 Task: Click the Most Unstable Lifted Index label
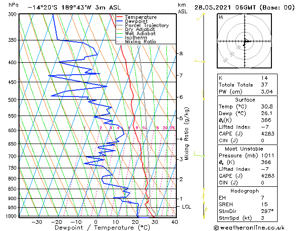coord(234,169)
